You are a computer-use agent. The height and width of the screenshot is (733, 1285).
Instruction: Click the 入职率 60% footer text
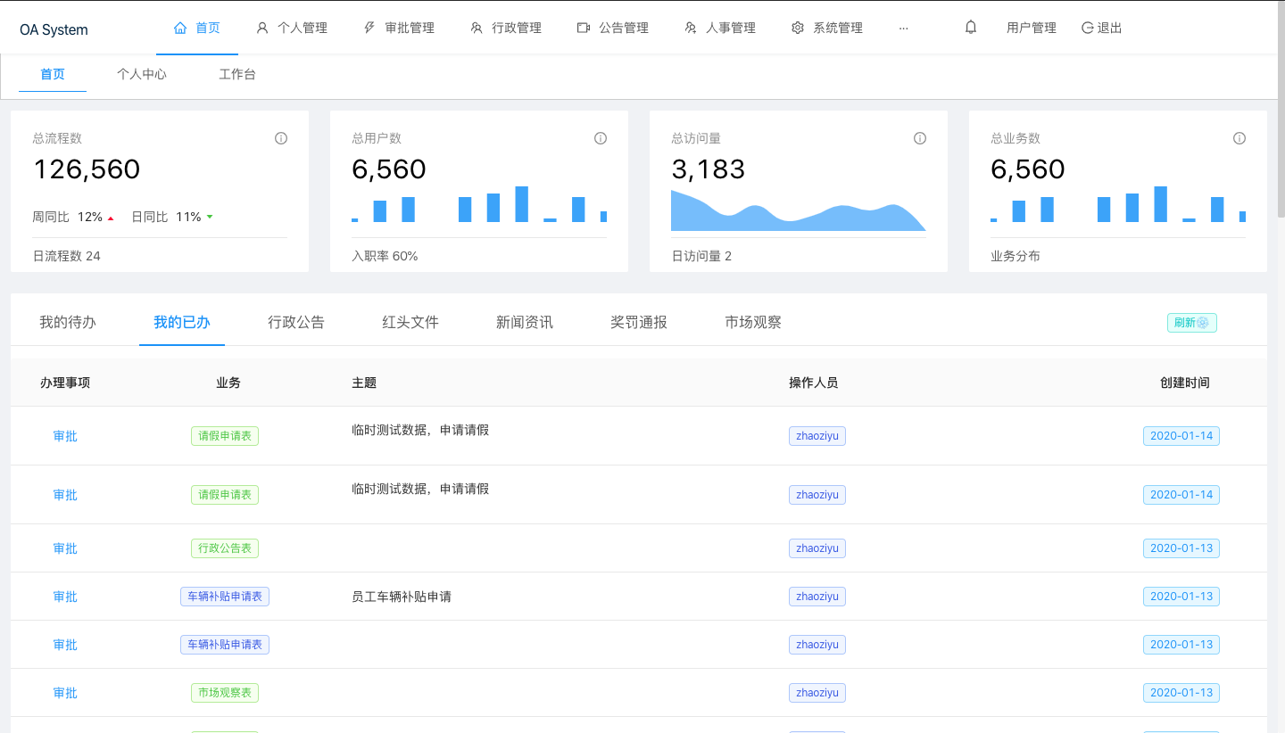385,256
